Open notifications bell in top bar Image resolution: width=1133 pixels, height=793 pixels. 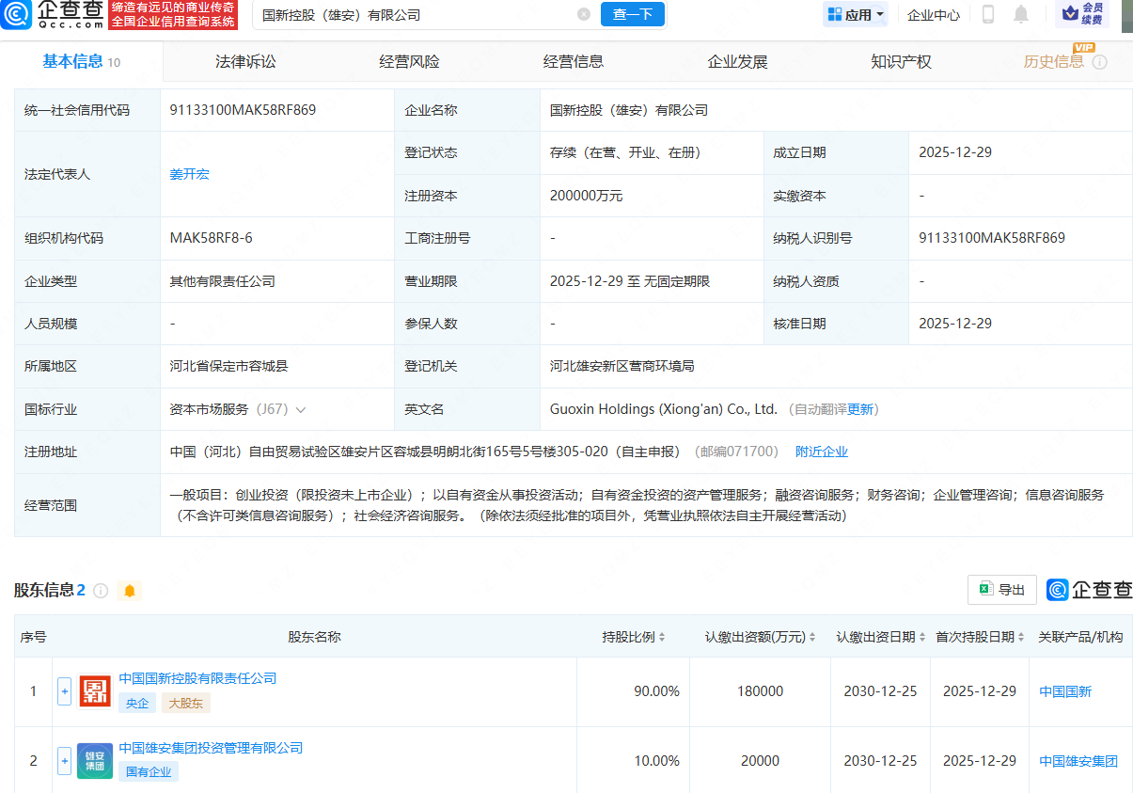pos(1021,14)
